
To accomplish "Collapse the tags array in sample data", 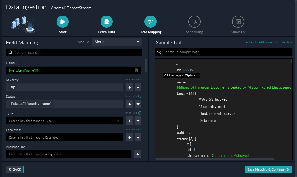I will [x=187, y=93].
